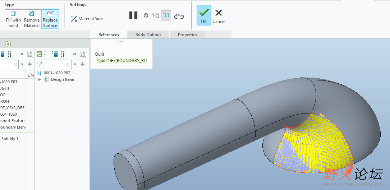Collapse all in the design tree toolbar
The image size is (390, 190).
pos(63,54)
